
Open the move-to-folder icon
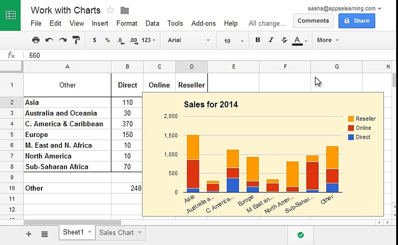click(125, 11)
